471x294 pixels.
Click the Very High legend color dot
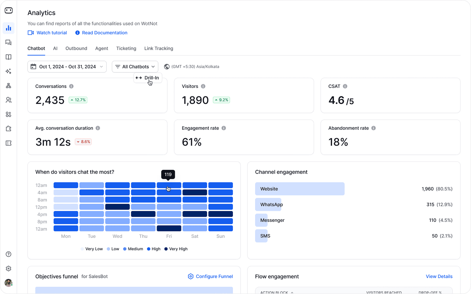pos(166,249)
